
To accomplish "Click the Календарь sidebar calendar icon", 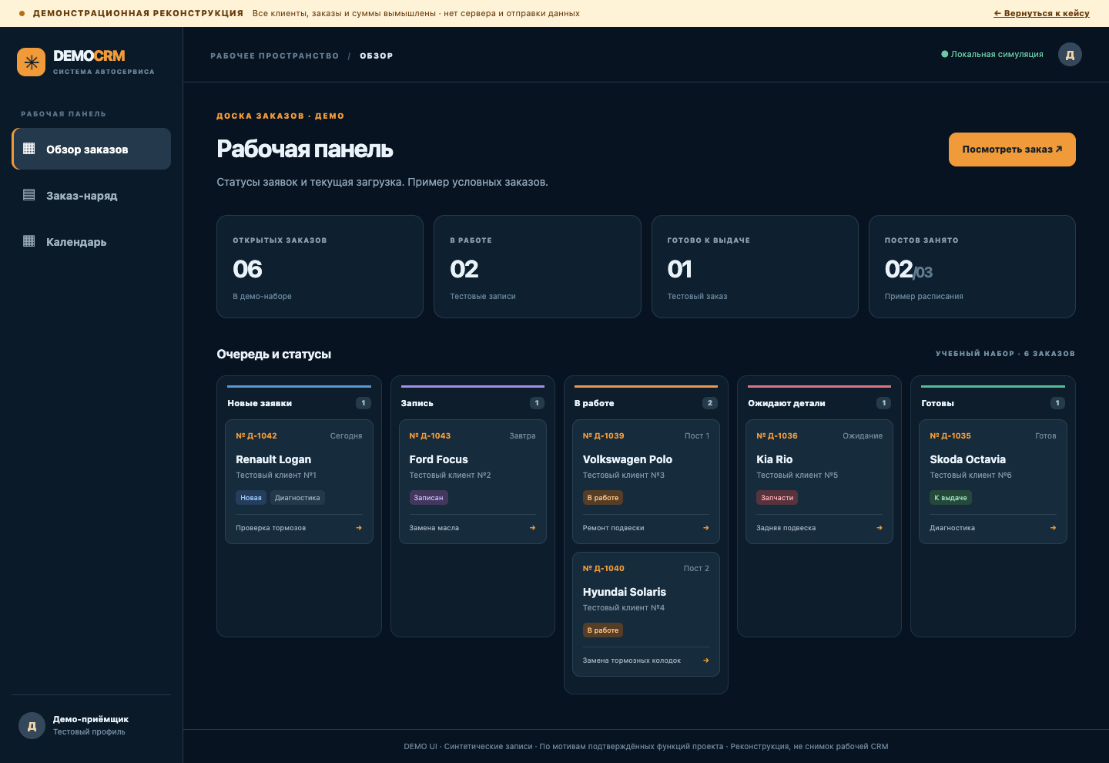I will pos(29,241).
